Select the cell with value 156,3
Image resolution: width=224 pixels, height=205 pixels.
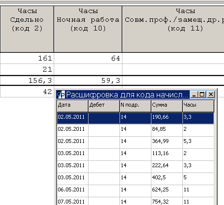(x=27, y=80)
